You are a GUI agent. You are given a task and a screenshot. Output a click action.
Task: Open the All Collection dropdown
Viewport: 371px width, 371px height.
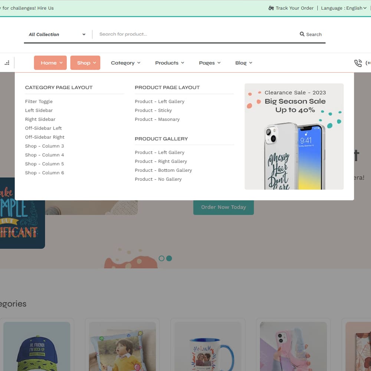coord(57,35)
